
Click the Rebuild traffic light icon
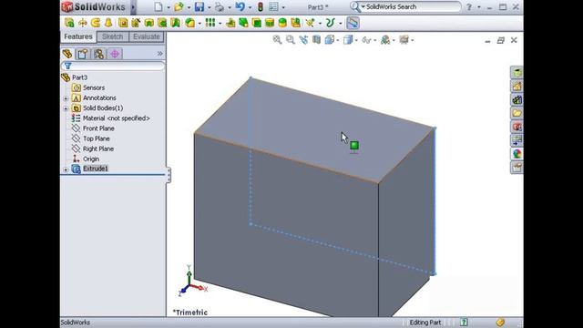pyautogui.click(x=261, y=6)
